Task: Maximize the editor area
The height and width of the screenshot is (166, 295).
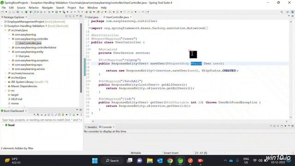Action: tap(292, 17)
